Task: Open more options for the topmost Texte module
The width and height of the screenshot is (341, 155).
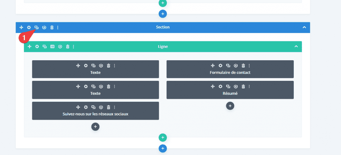Action: point(115,66)
